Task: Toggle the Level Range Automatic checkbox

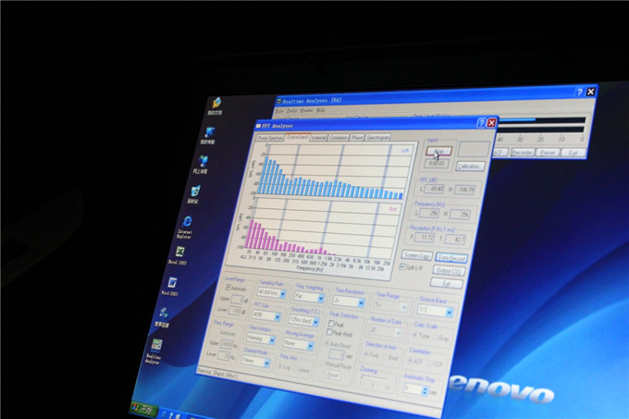Action: tap(228, 288)
